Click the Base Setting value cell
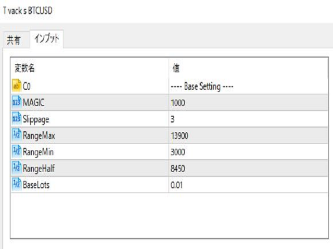 point(202,87)
